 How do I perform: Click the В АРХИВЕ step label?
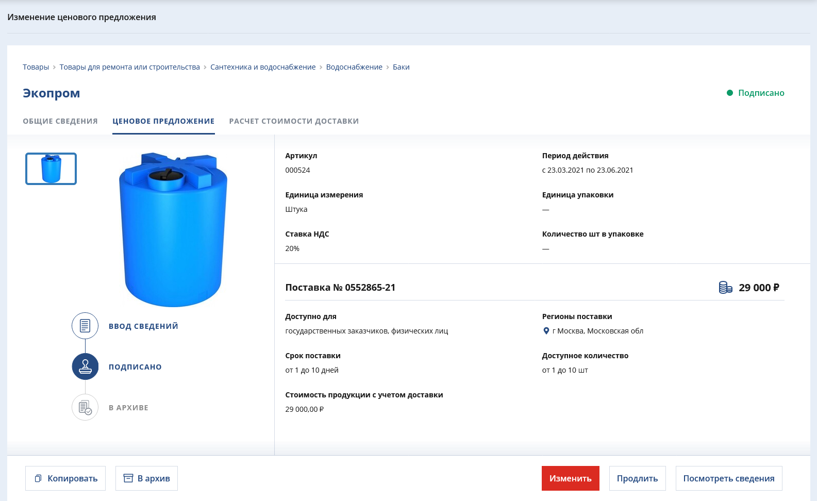[x=128, y=408]
